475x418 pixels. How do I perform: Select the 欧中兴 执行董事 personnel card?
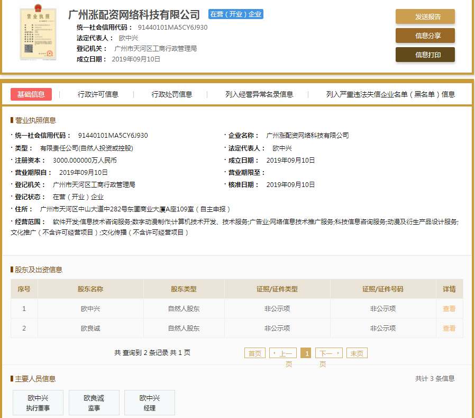pyautogui.click(x=38, y=402)
